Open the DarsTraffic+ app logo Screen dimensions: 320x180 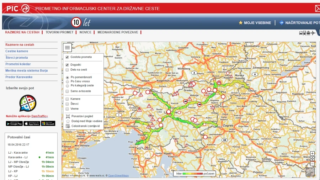tap(28, 103)
